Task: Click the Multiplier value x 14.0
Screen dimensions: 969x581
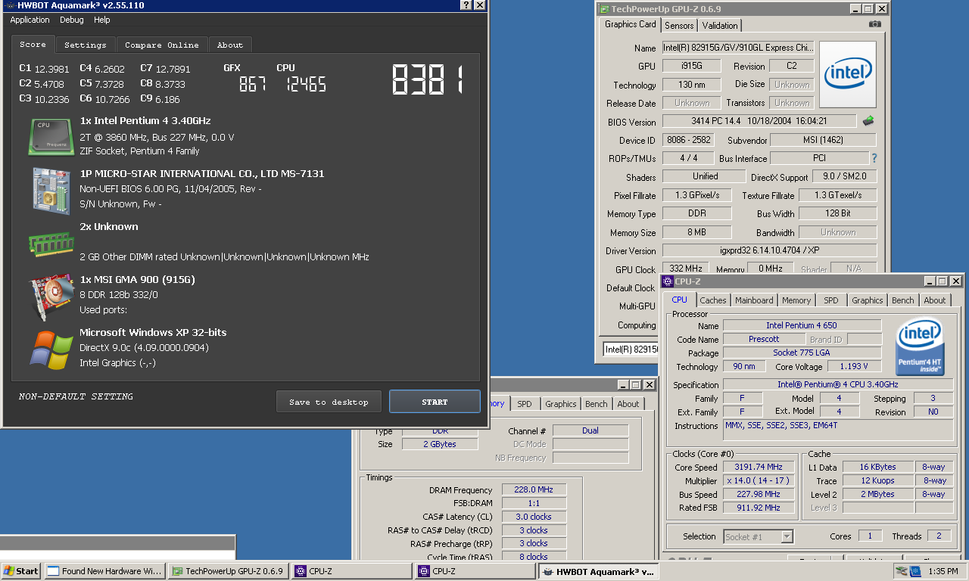Action: [x=759, y=481]
